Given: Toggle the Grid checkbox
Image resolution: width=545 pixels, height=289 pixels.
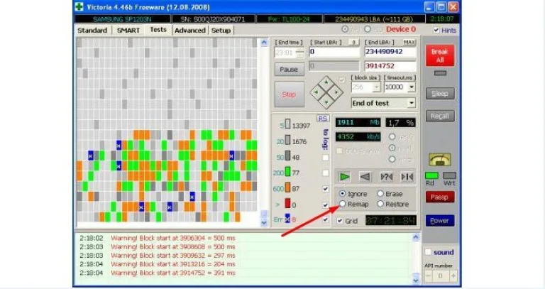Looking at the screenshot, I should (x=340, y=221).
